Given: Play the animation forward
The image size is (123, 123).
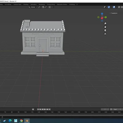Looking at the screenshot, I should point(45,109).
